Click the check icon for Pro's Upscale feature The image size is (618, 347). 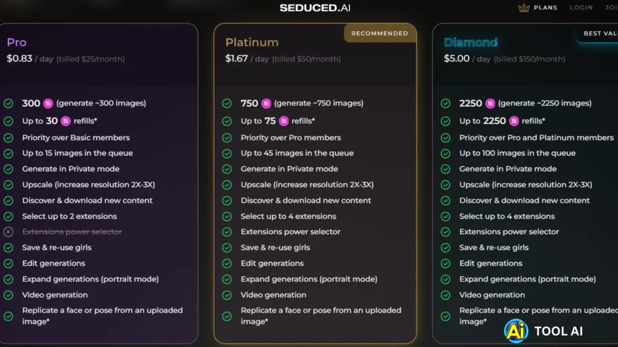[x=8, y=185]
